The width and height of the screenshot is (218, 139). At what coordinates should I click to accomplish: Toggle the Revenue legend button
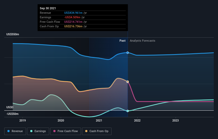[15, 131]
